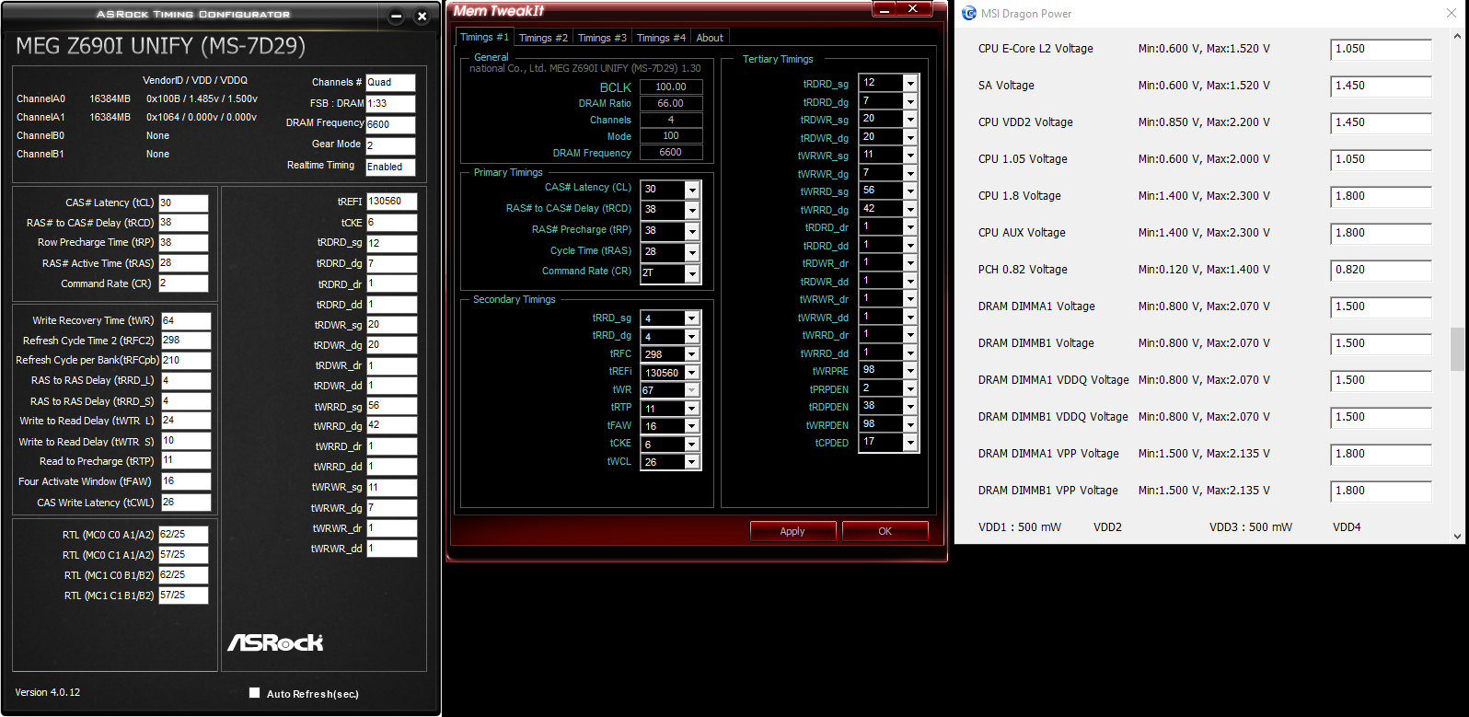Click the scroll-up arrow in MSI Dragon Power

[1457, 37]
